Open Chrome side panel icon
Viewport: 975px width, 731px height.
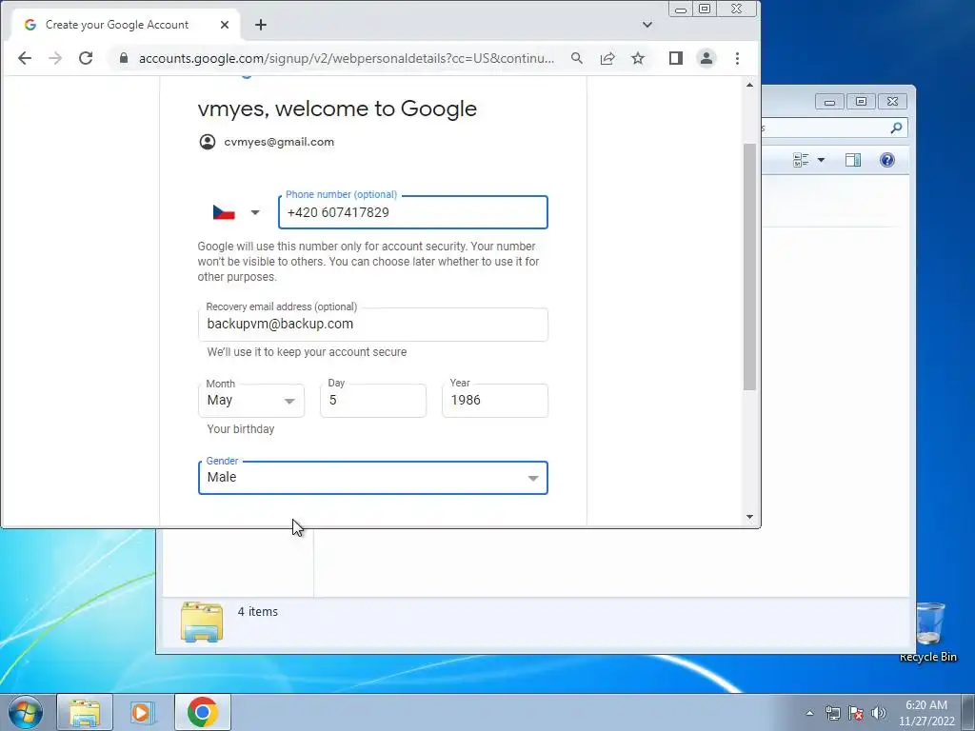[676, 58]
